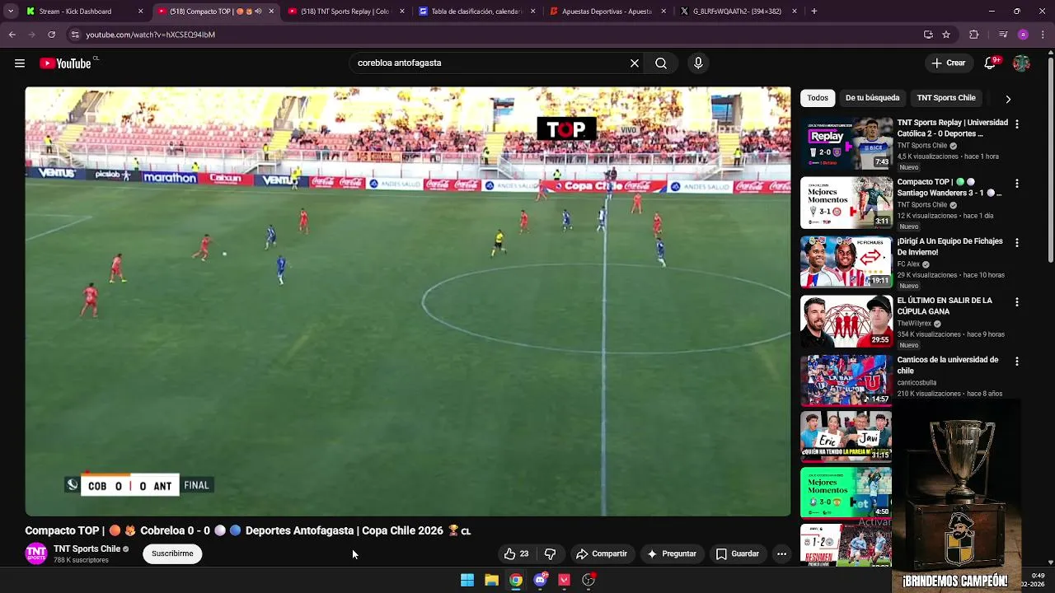Options menu for Santiago Wanderers video

(x=1016, y=183)
